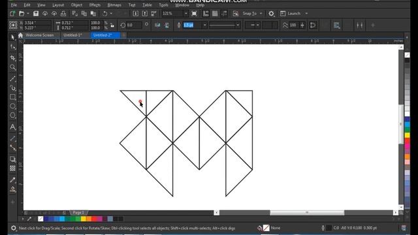This screenshot has height=235, width=418.
Task: Toggle Mirror vertically button
Action: coord(167,25)
